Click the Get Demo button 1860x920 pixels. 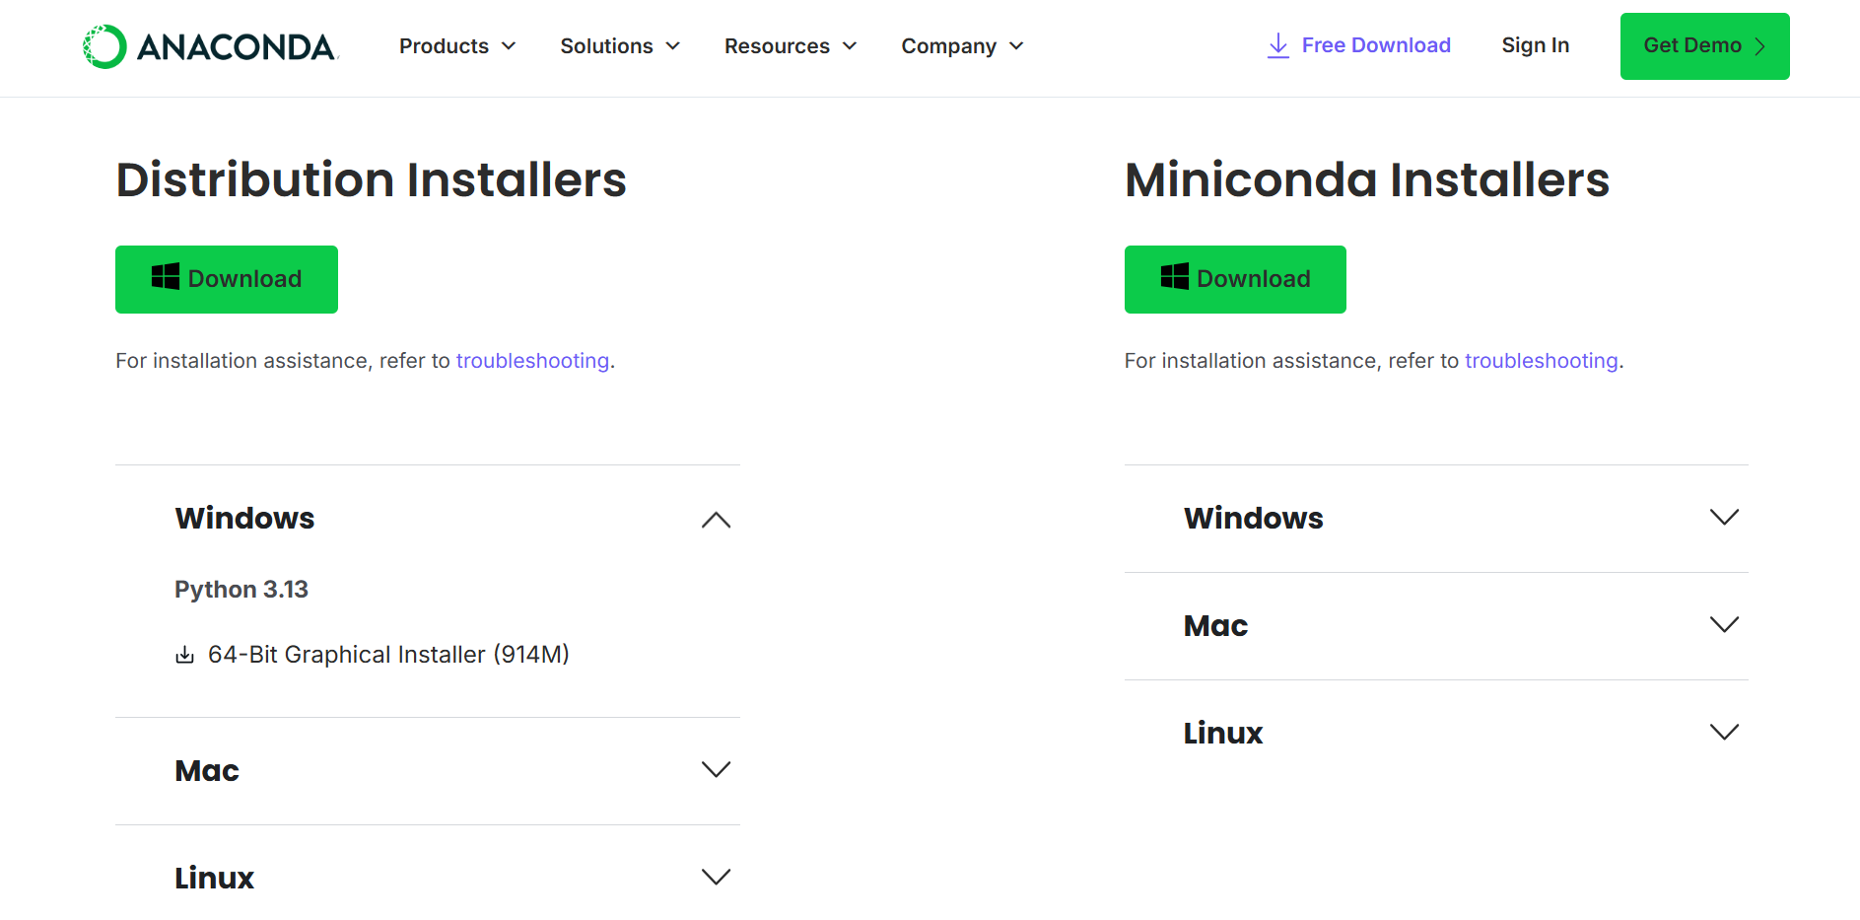coord(1704,46)
